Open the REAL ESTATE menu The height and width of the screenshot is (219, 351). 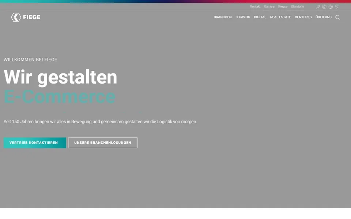[280, 17]
